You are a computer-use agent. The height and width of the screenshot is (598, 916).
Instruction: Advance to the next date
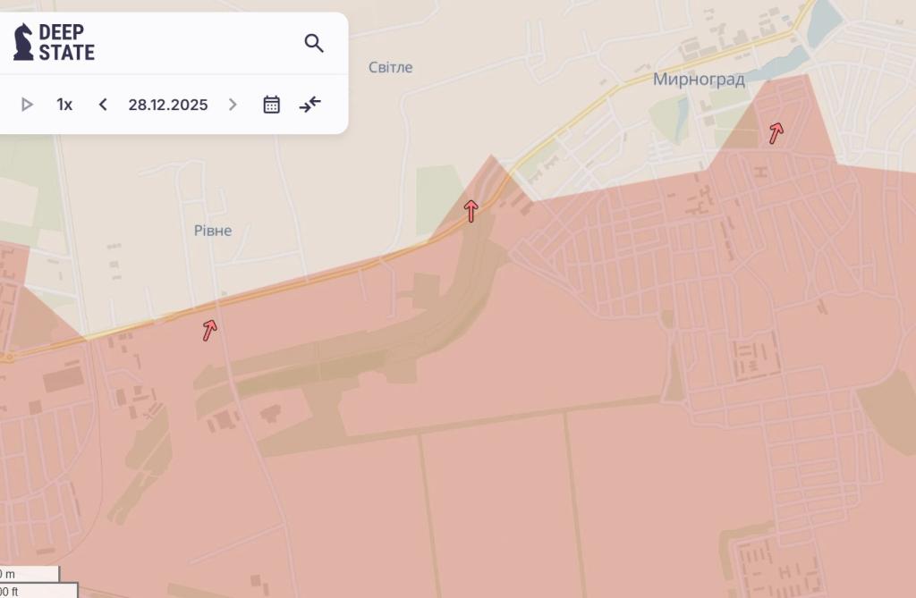tap(233, 105)
